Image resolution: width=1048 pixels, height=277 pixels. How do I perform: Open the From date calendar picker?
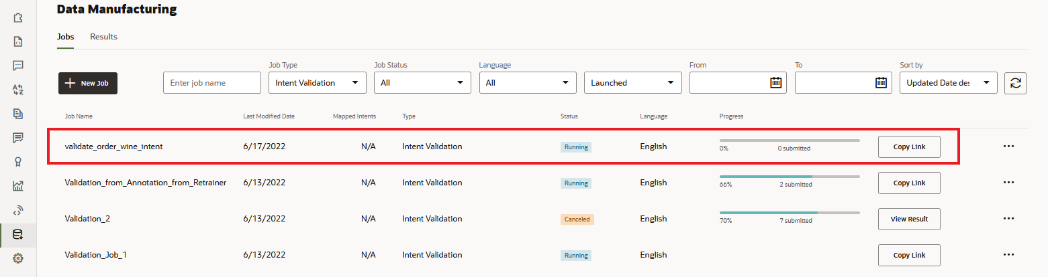775,83
